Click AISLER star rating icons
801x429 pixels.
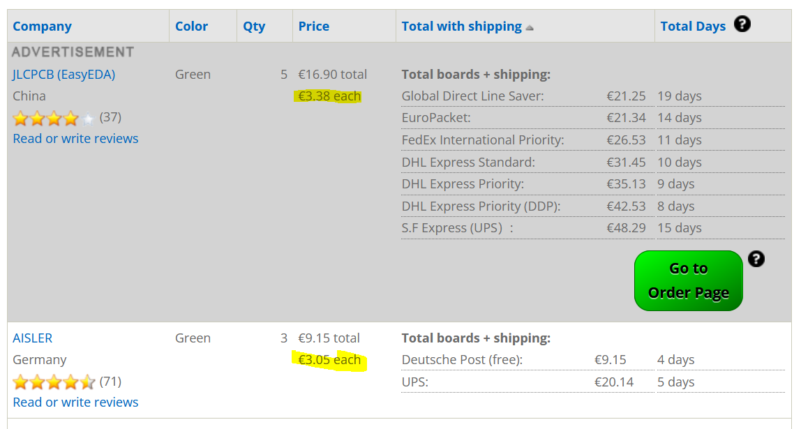point(54,382)
